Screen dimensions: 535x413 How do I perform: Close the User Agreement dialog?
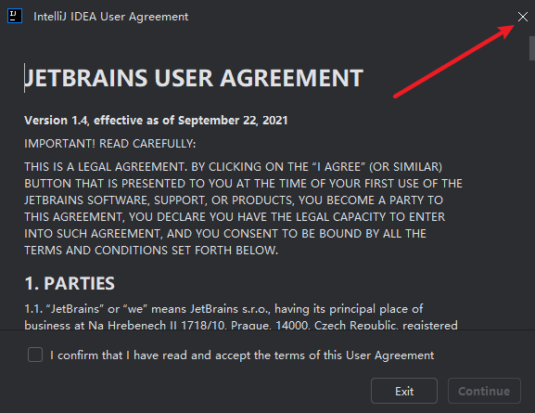[x=522, y=17]
